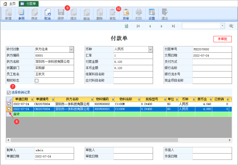
Task: Click the 支付方式 input field
Action: 212,62
